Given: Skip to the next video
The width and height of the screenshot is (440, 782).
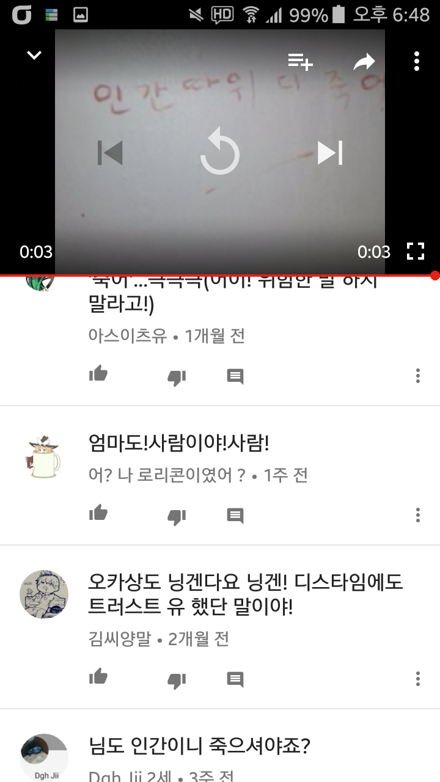Looking at the screenshot, I should [x=330, y=153].
